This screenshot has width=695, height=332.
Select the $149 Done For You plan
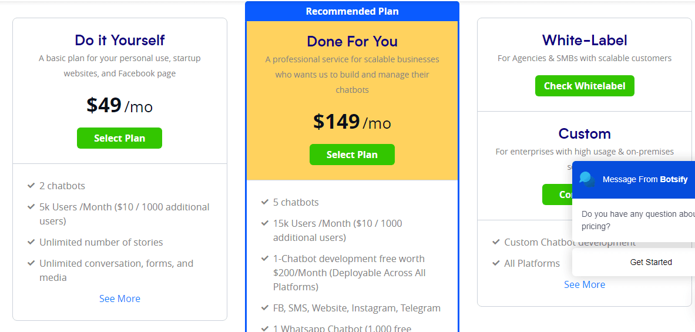pos(352,155)
